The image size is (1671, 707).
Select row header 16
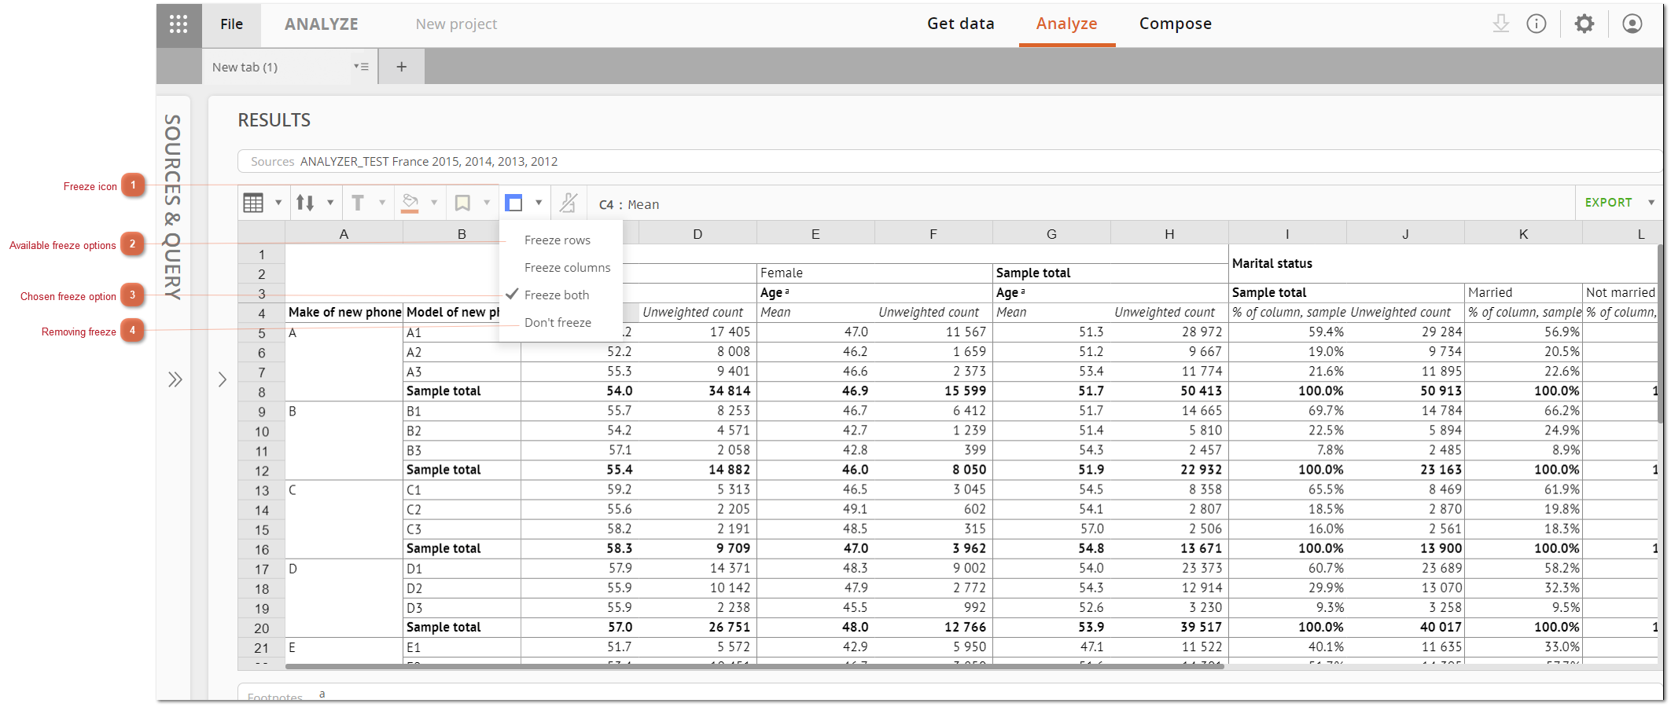[262, 550]
